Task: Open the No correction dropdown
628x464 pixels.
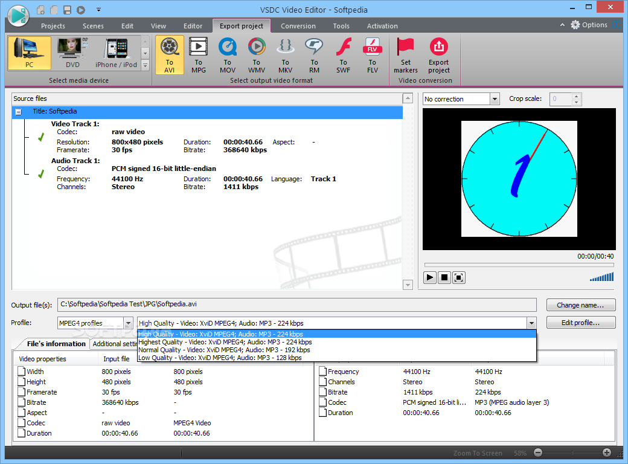Action: point(495,99)
